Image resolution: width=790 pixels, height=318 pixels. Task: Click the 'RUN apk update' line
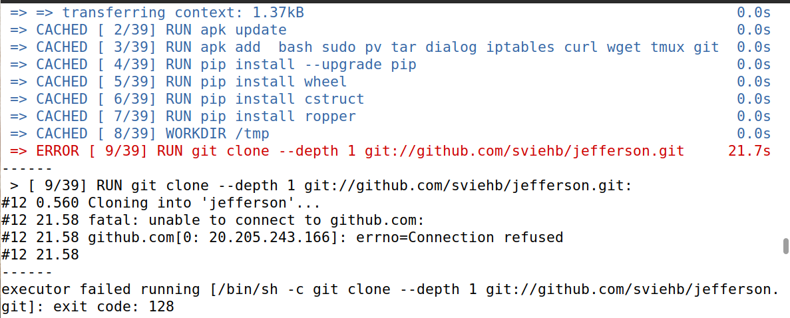pyautogui.click(x=390, y=30)
